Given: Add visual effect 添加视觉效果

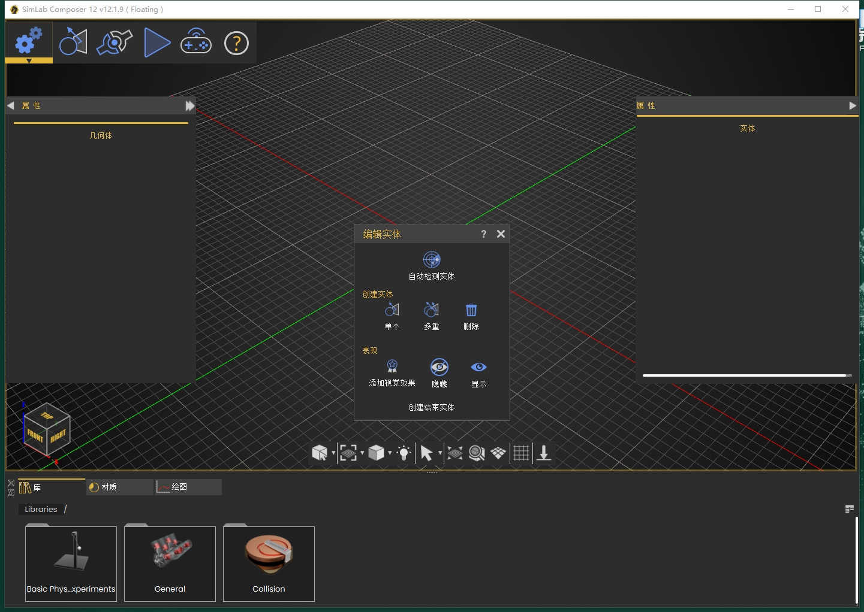Looking at the screenshot, I should (x=392, y=374).
